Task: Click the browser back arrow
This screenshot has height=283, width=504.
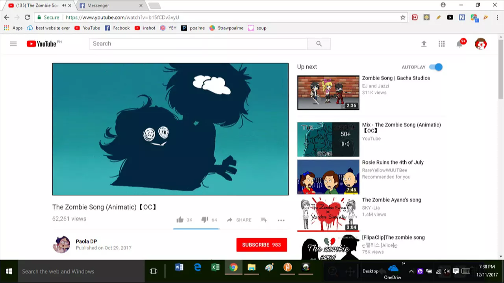Action: tap(7, 17)
